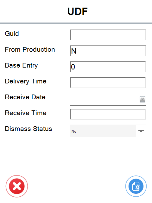Image resolution: width=152 pixels, height=203 pixels.
Task: Focus the From Production field containing N
Action: (x=108, y=51)
